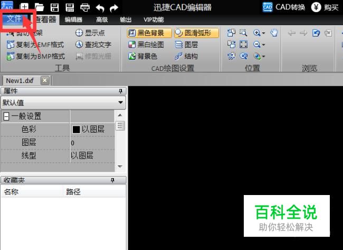
Task: Click the Save floppy disk icon
Action: 54,8
